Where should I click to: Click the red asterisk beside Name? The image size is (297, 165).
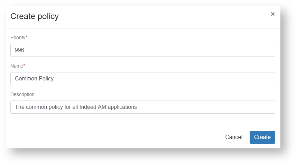(x=24, y=66)
